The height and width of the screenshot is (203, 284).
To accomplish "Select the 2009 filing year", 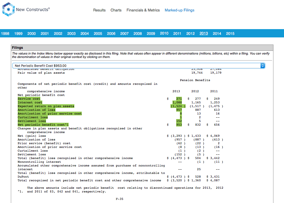I will [x=151, y=33].
